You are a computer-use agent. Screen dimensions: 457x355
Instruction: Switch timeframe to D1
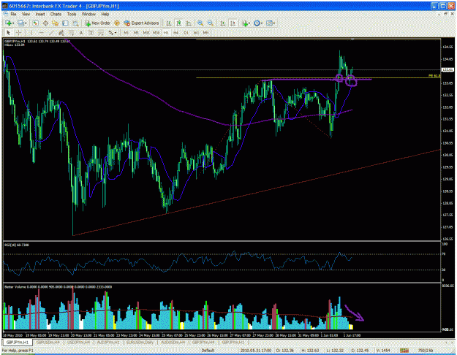tap(186, 33)
